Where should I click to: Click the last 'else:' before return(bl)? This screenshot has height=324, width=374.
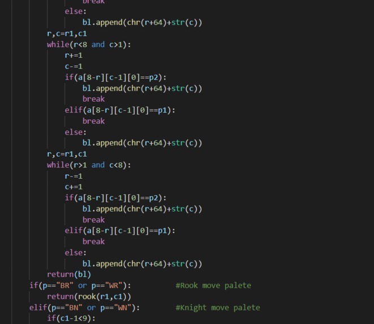(x=76, y=253)
